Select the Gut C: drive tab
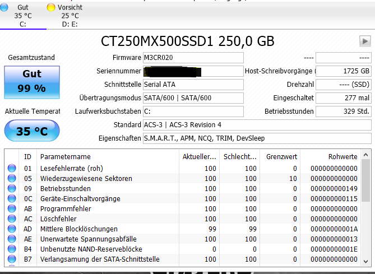375x274 pixels. click(23, 16)
